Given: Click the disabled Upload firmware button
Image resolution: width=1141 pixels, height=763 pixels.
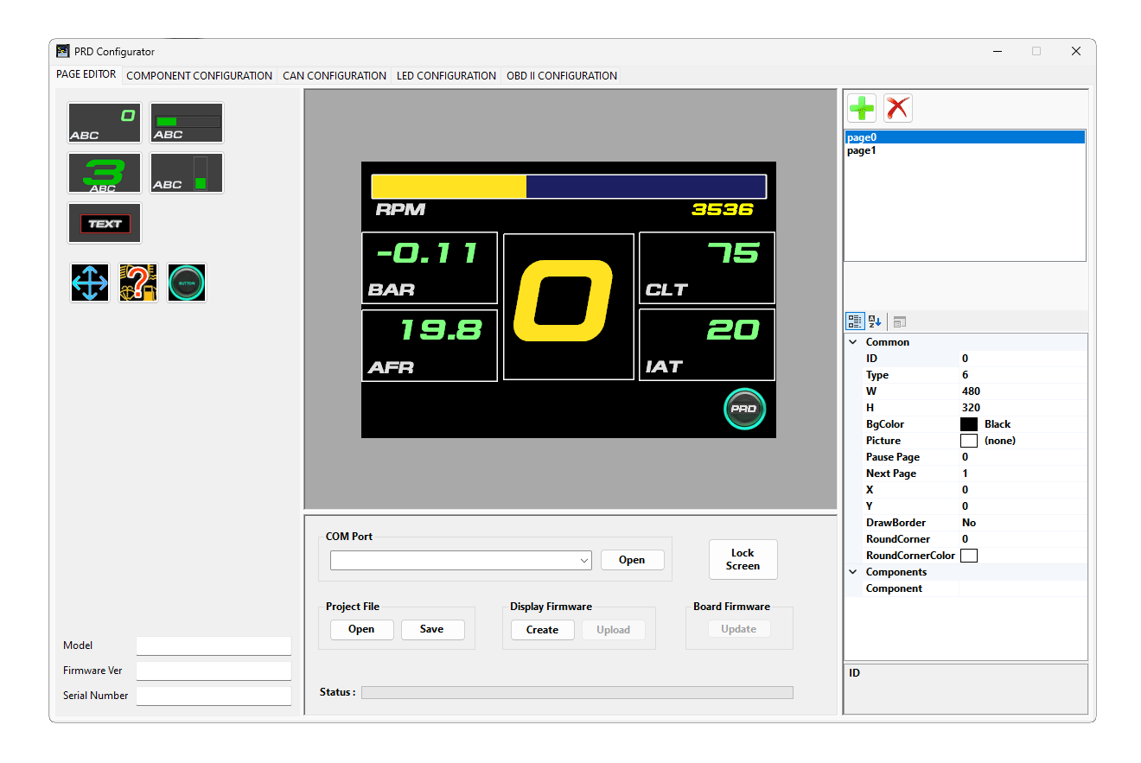Looking at the screenshot, I should point(613,630).
